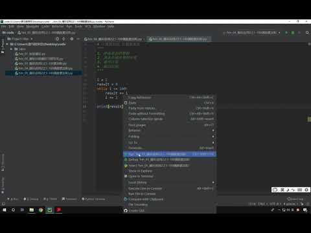The width and height of the screenshot is (311, 233).
Task: Click the expand/collapse all icon in Project panel
Action: coord(63,39)
